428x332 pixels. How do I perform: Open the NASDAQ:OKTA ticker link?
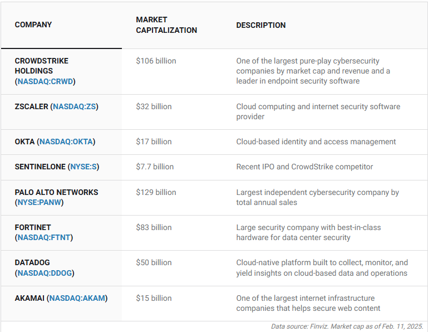[66, 142]
